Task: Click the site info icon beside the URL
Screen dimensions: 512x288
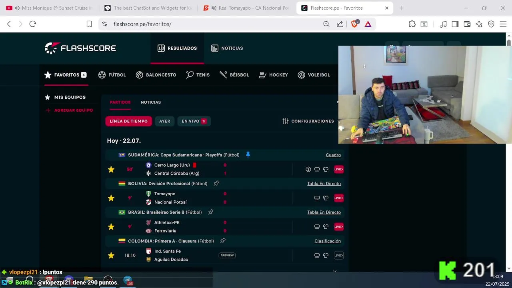Action: click(105, 24)
